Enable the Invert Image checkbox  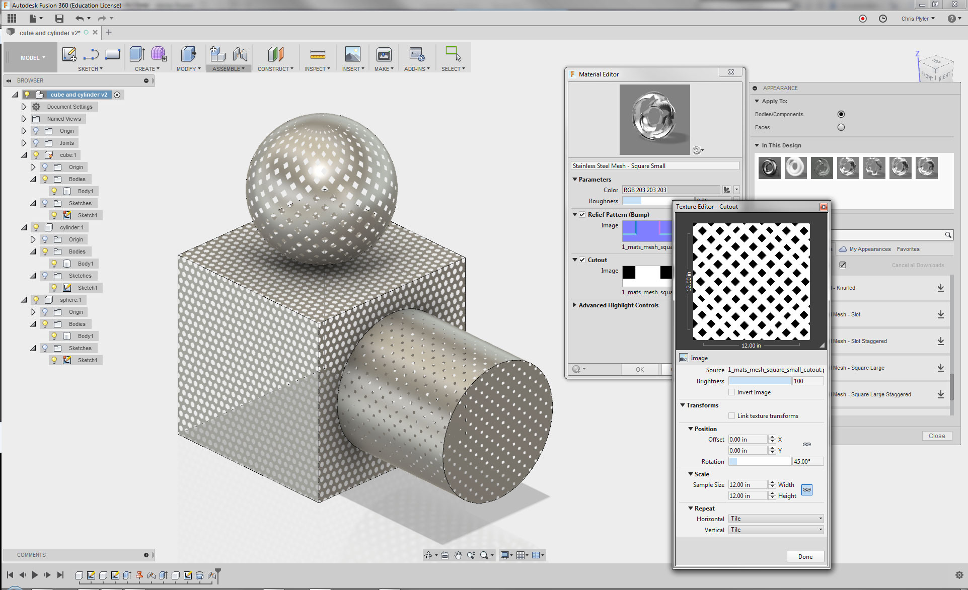pos(731,392)
